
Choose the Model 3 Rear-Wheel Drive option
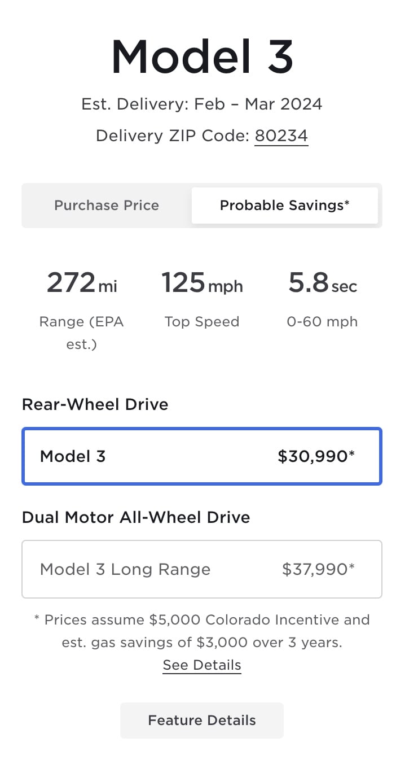pyautogui.click(x=202, y=456)
